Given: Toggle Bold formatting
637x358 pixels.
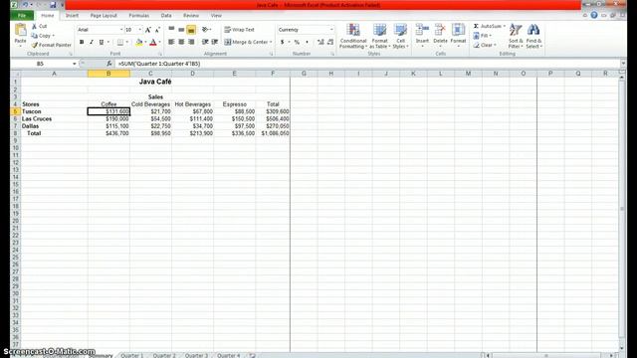Looking at the screenshot, I should (82, 42).
